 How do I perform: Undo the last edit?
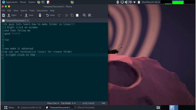point(50,15)
